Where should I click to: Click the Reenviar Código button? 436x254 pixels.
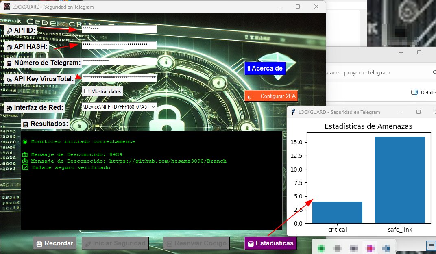click(x=196, y=243)
